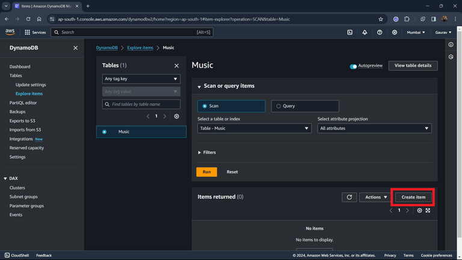
Task: Reload the browser page
Action: [x=28, y=19]
